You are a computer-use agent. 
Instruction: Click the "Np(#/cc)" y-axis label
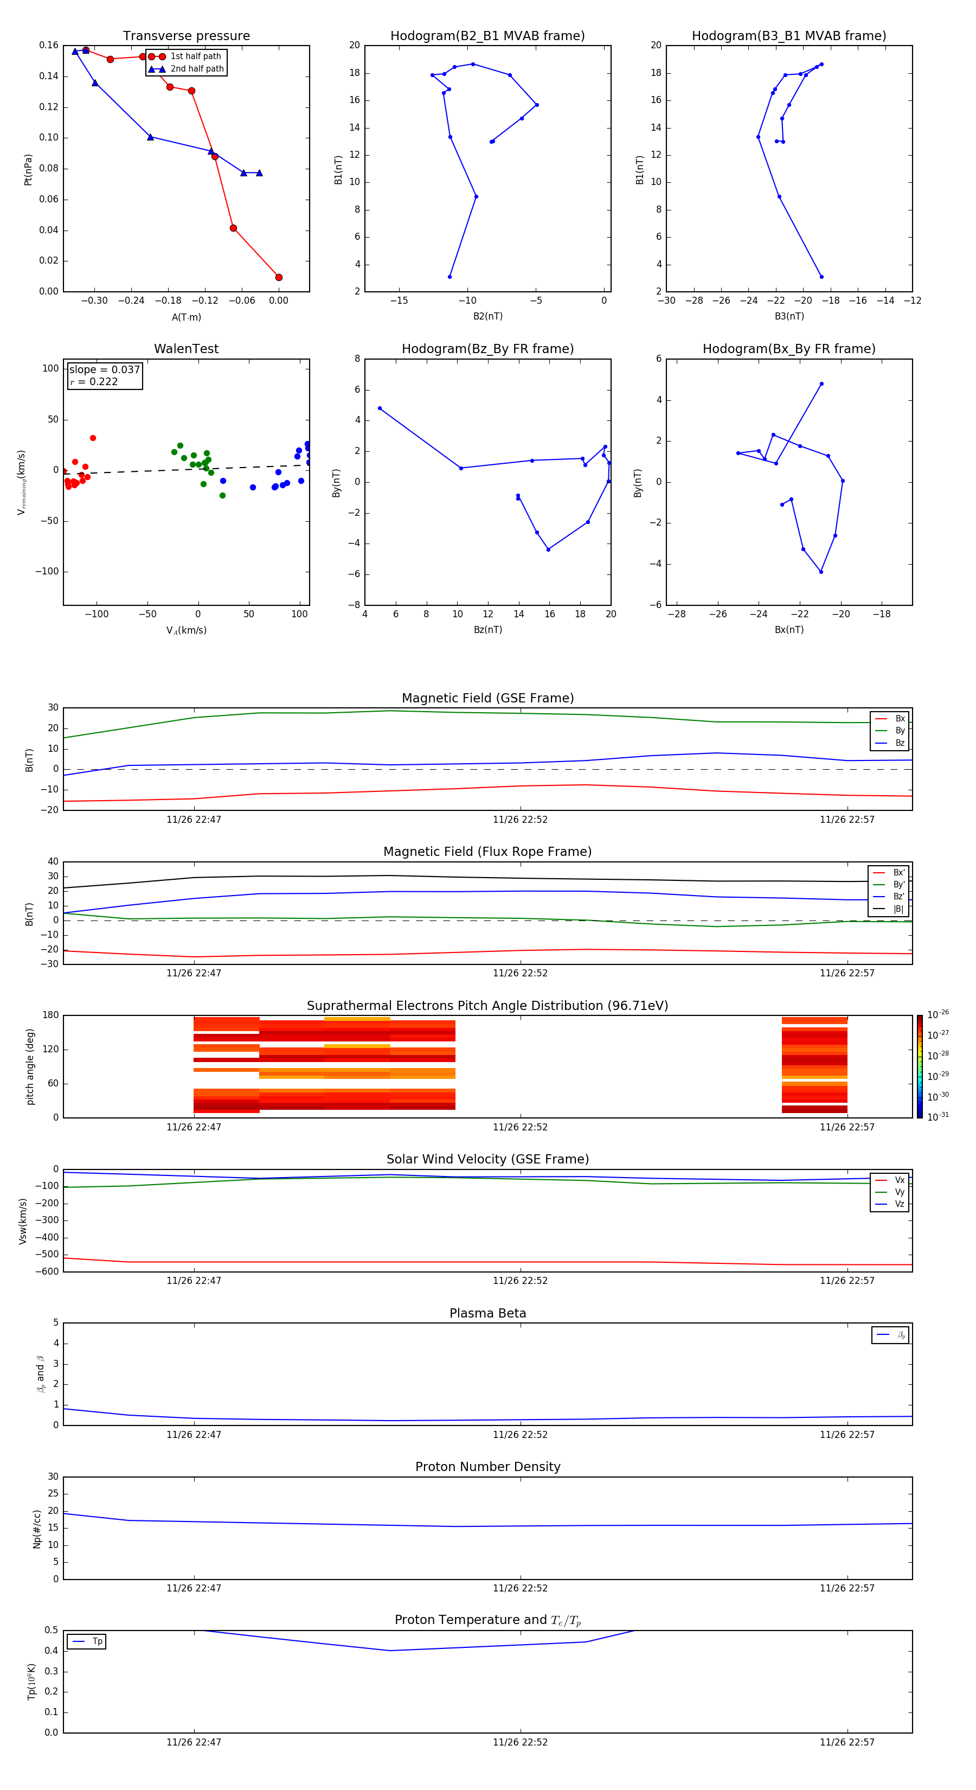click(36, 1529)
